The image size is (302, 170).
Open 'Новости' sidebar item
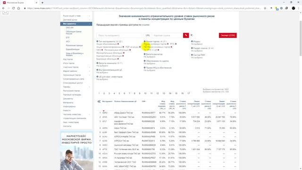coord(67,110)
